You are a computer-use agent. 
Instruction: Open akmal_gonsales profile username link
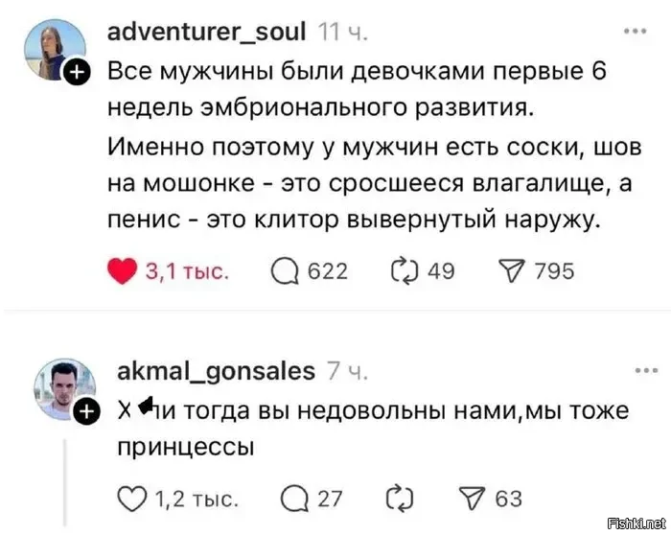(215, 370)
